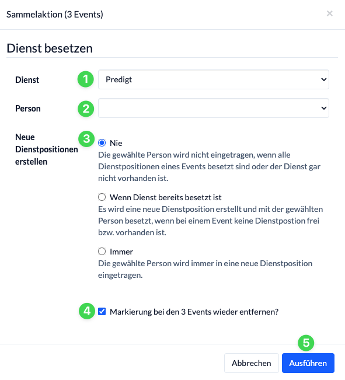The image size is (345, 380).
Task: Select the 'Immer' radio option
Action: 102,252
